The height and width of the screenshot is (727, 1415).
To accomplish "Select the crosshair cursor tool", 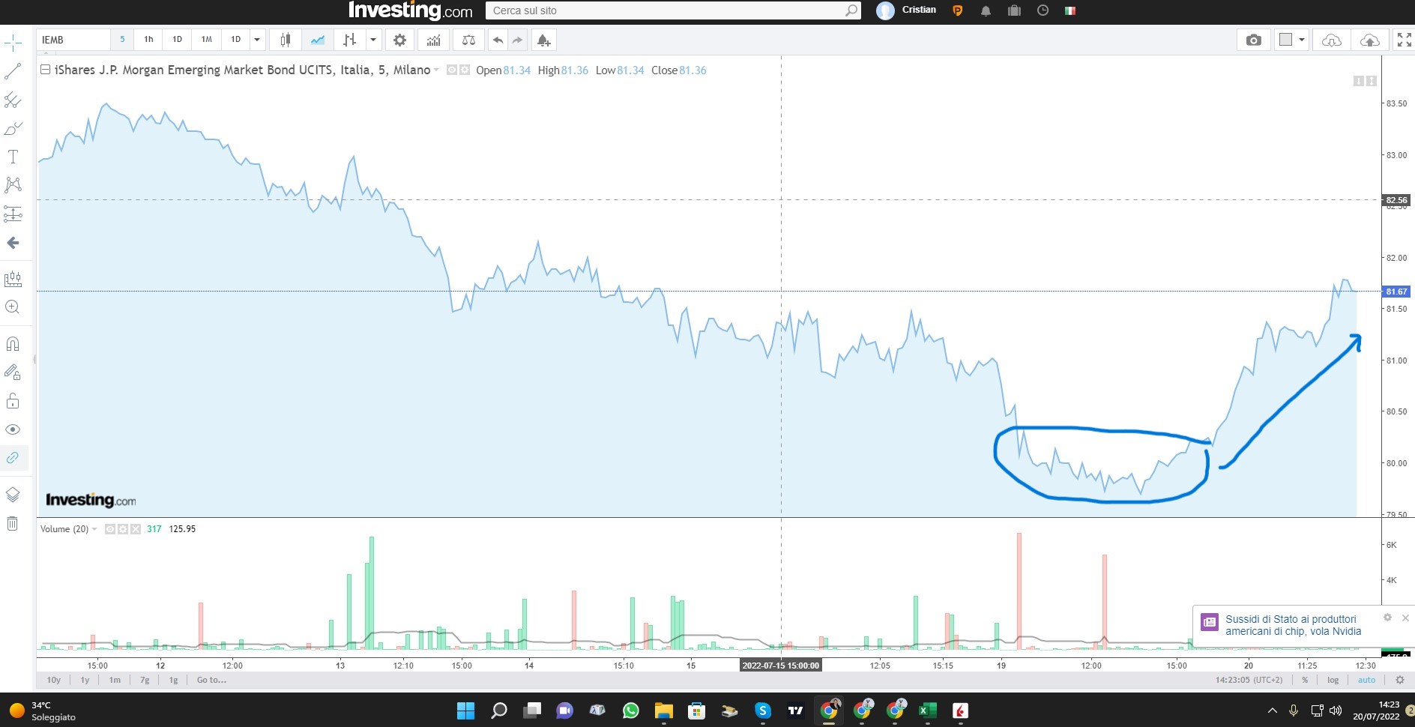I will point(13,43).
